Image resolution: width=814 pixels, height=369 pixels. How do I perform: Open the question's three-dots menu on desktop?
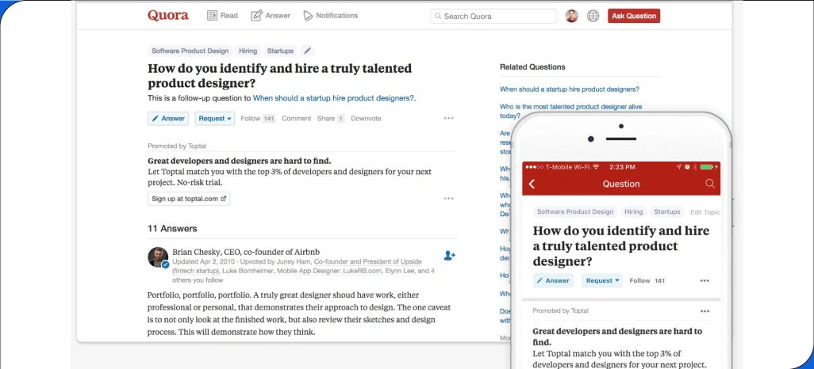448,119
